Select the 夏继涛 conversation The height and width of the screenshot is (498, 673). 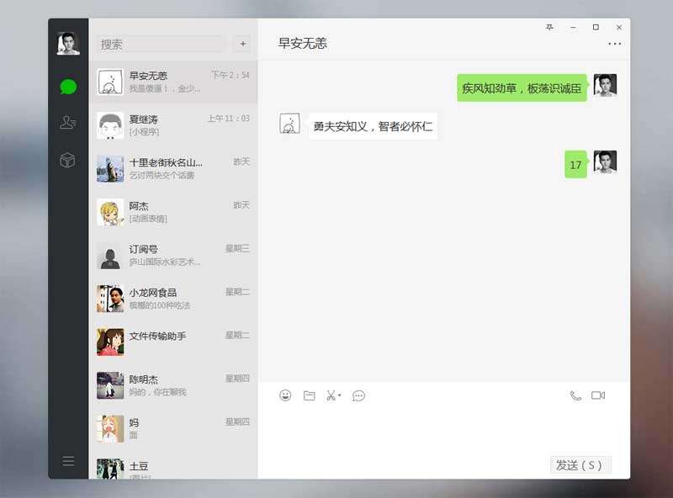(172, 125)
